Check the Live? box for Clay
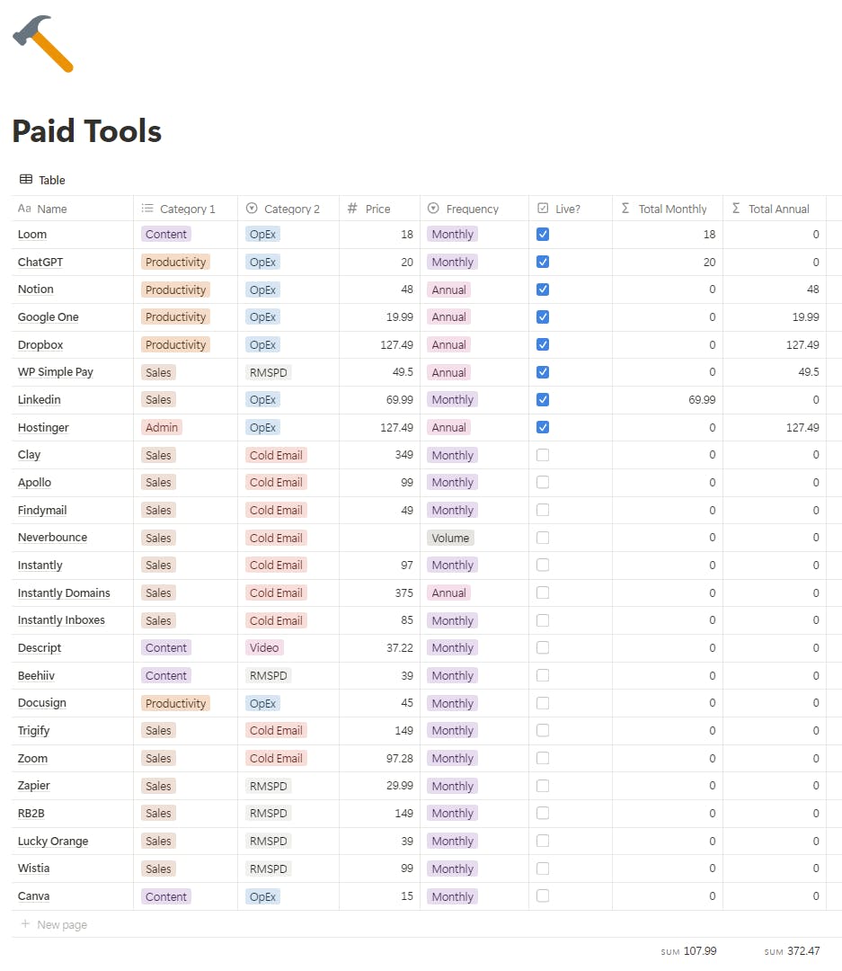The width and height of the screenshot is (842, 971). 543,455
